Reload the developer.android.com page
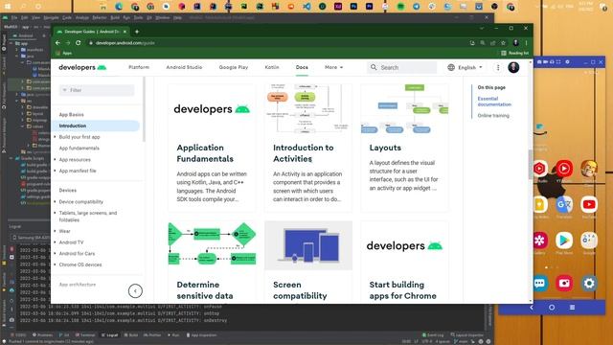 [79, 43]
